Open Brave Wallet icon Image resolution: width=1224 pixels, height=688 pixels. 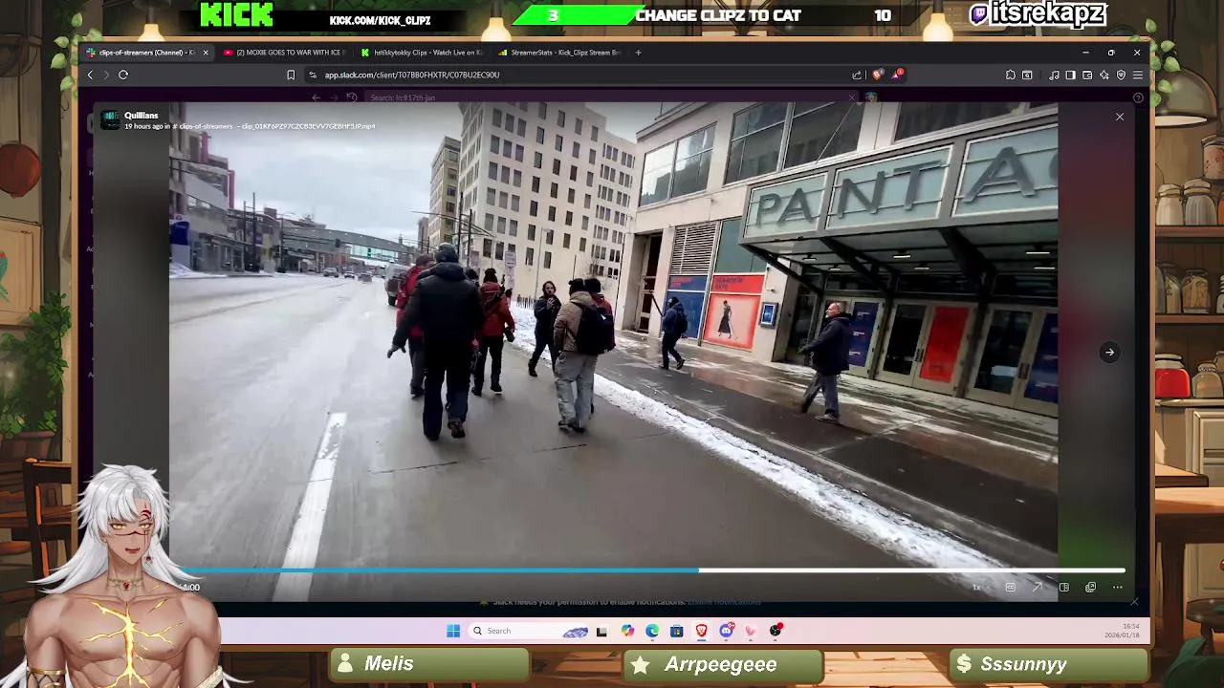[1087, 75]
